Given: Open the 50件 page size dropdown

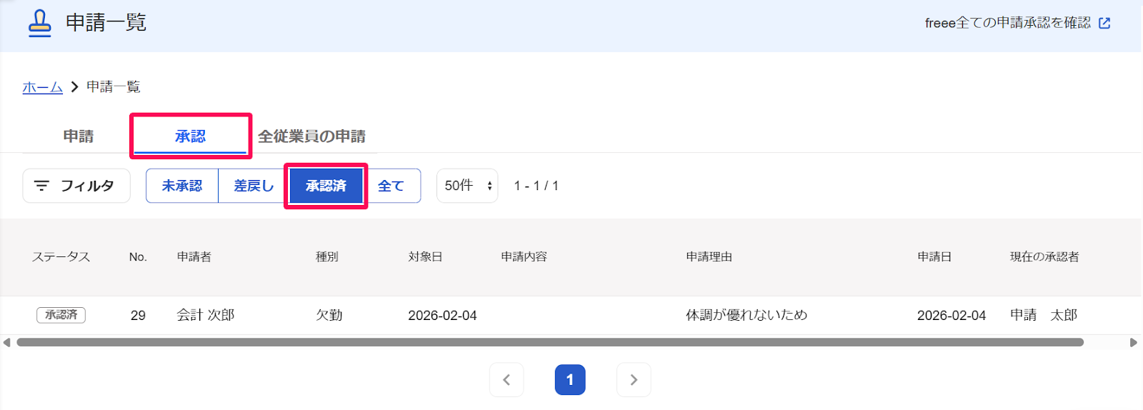Looking at the screenshot, I should 467,186.
